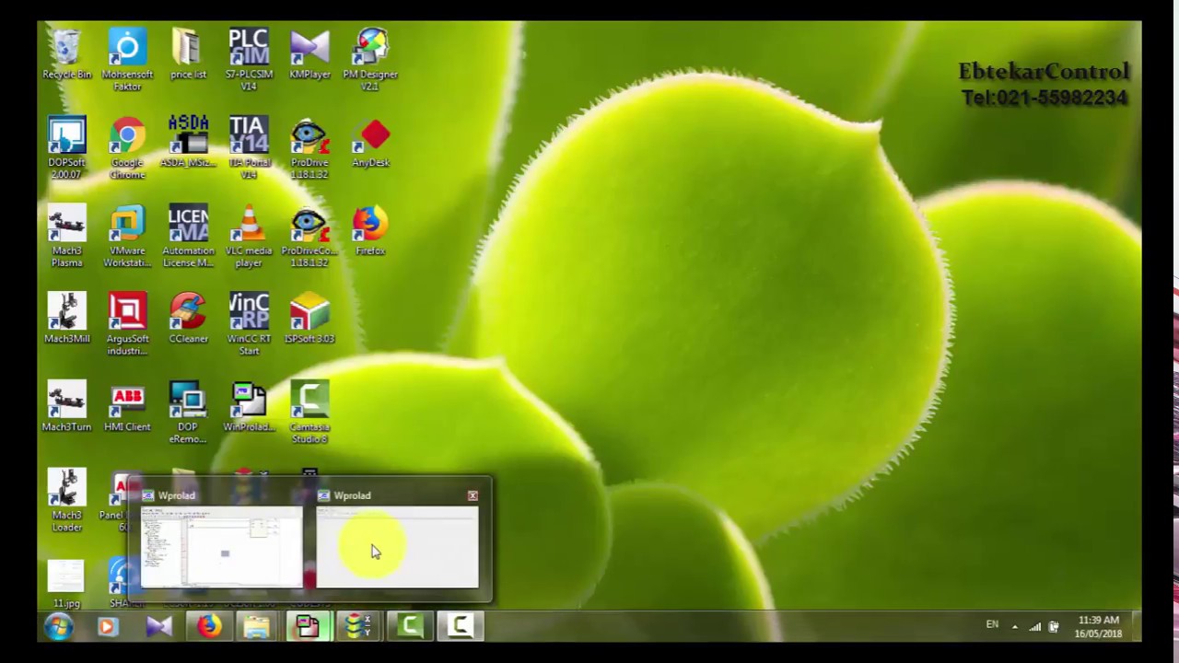The image size is (1179, 663).
Task: Launch S7-PLCSIM V14 shortcut
Action: tap(249, 60)
